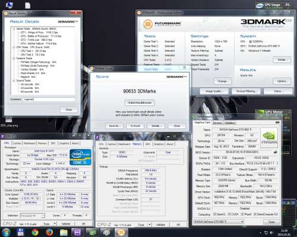Collapse the Sound Tests tree node

tap(14, 81)
